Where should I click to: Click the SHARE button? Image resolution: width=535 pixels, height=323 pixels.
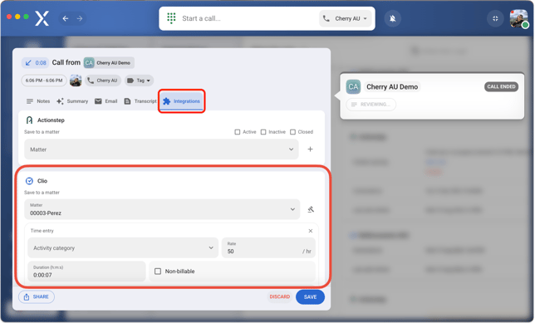pyautogui.click(x=37, y=297)
